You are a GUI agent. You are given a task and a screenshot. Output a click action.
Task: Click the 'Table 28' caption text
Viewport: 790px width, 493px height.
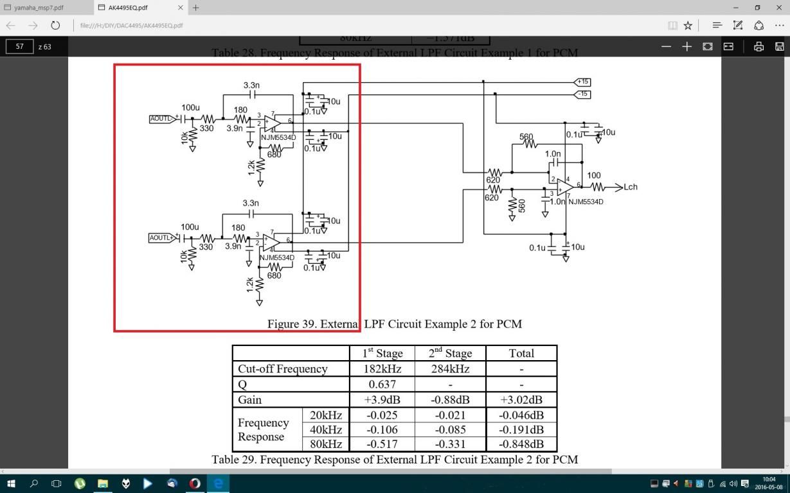point(395,53)
